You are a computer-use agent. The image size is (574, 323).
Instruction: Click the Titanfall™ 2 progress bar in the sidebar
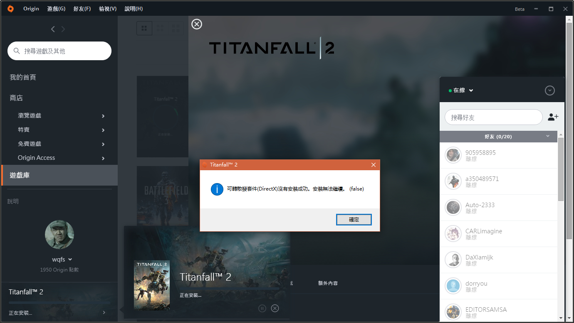(59, 303)
